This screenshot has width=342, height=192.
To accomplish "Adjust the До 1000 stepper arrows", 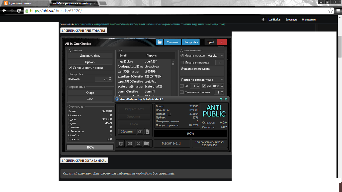I will coord(222,86).
